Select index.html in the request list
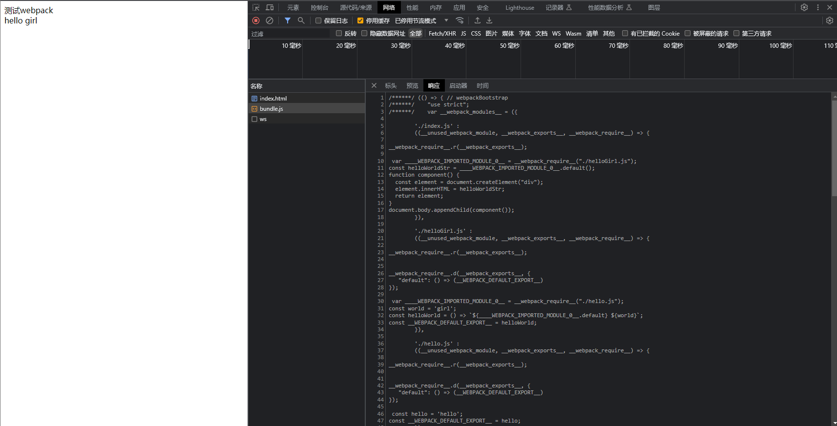The height and width of the screenshot is (426, 837). point(273,99)
